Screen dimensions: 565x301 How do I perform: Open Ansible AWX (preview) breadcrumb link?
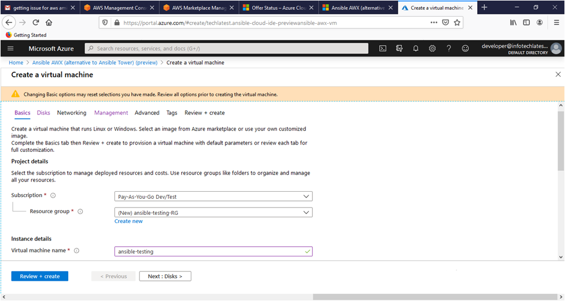point(95,62)
